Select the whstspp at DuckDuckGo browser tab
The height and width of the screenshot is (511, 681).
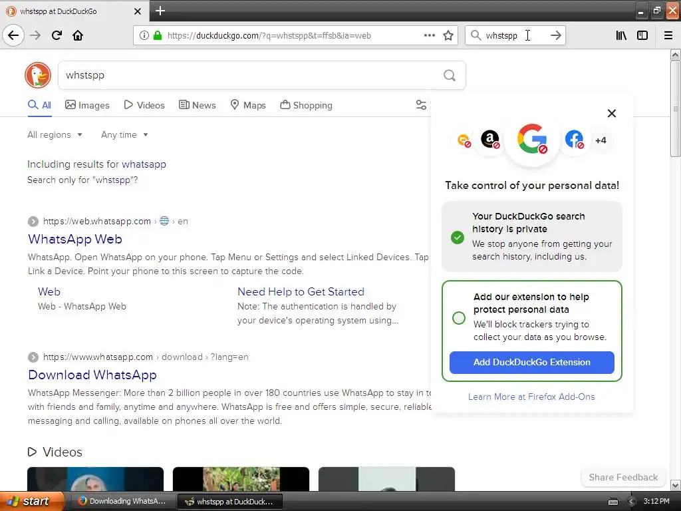coord(74,11)
